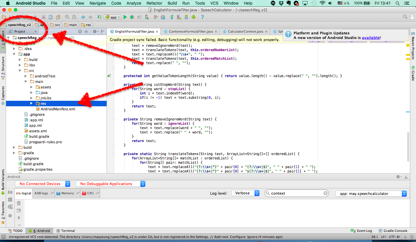Open the AVD Manager from the toolbar
This screenshot has height=242, width=416.
coord(179,17)
